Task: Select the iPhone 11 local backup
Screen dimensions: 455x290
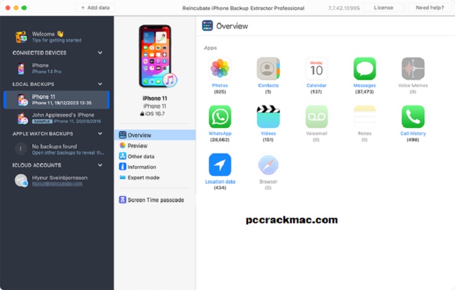Action: click(x=56, y=99)
